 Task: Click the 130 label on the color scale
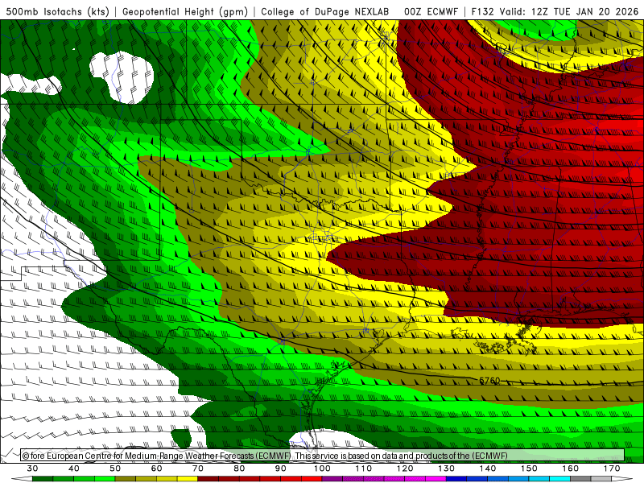[x=447, y=469]
